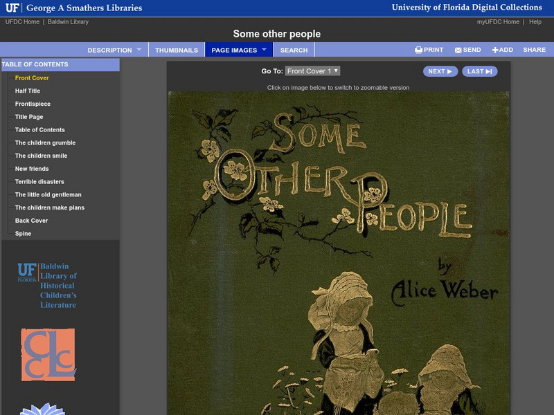The image size is (554, 415).
Task: Open 'The children grumble' chapter
Action: click(x=46, y=142)
